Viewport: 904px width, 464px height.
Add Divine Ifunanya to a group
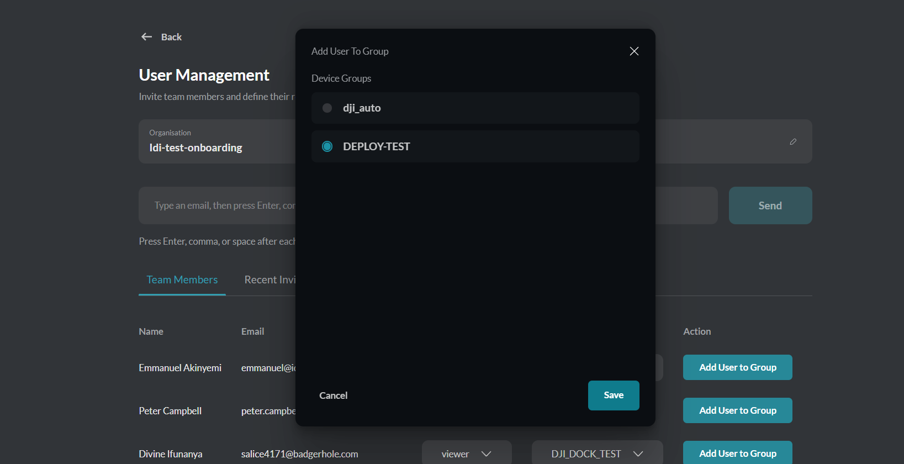tap(738, 452)
